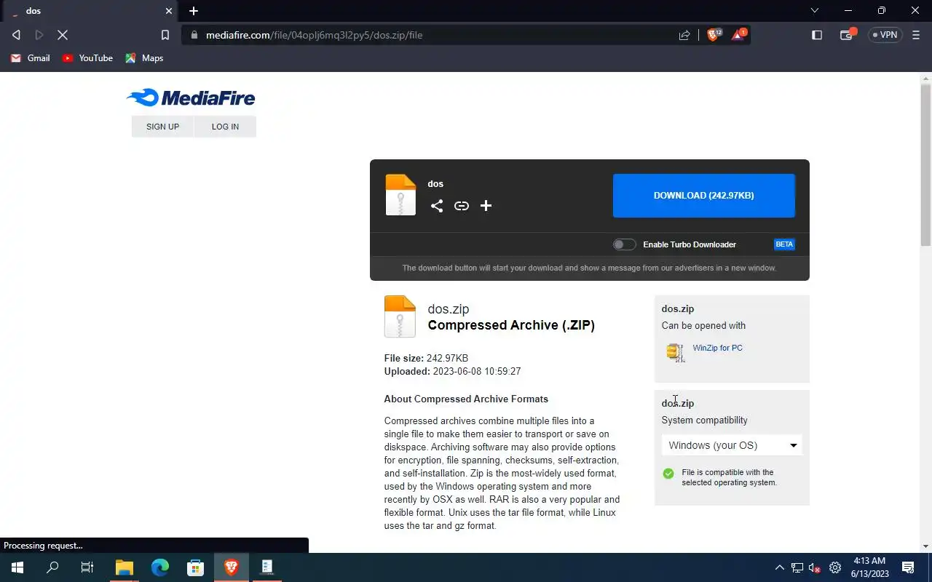Show hidden system tray icons
Viewport: 932px width, 582px height.
[x=779, y=567]
